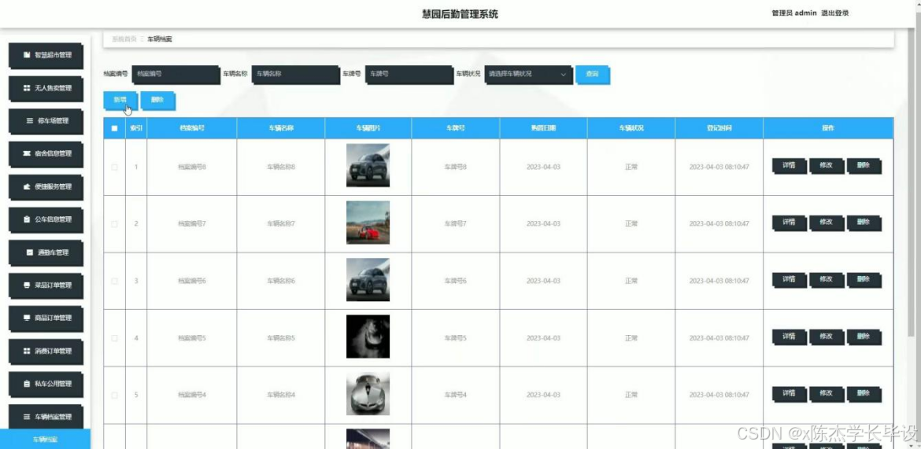Click the blue 查询 search button

pos(593,75)
